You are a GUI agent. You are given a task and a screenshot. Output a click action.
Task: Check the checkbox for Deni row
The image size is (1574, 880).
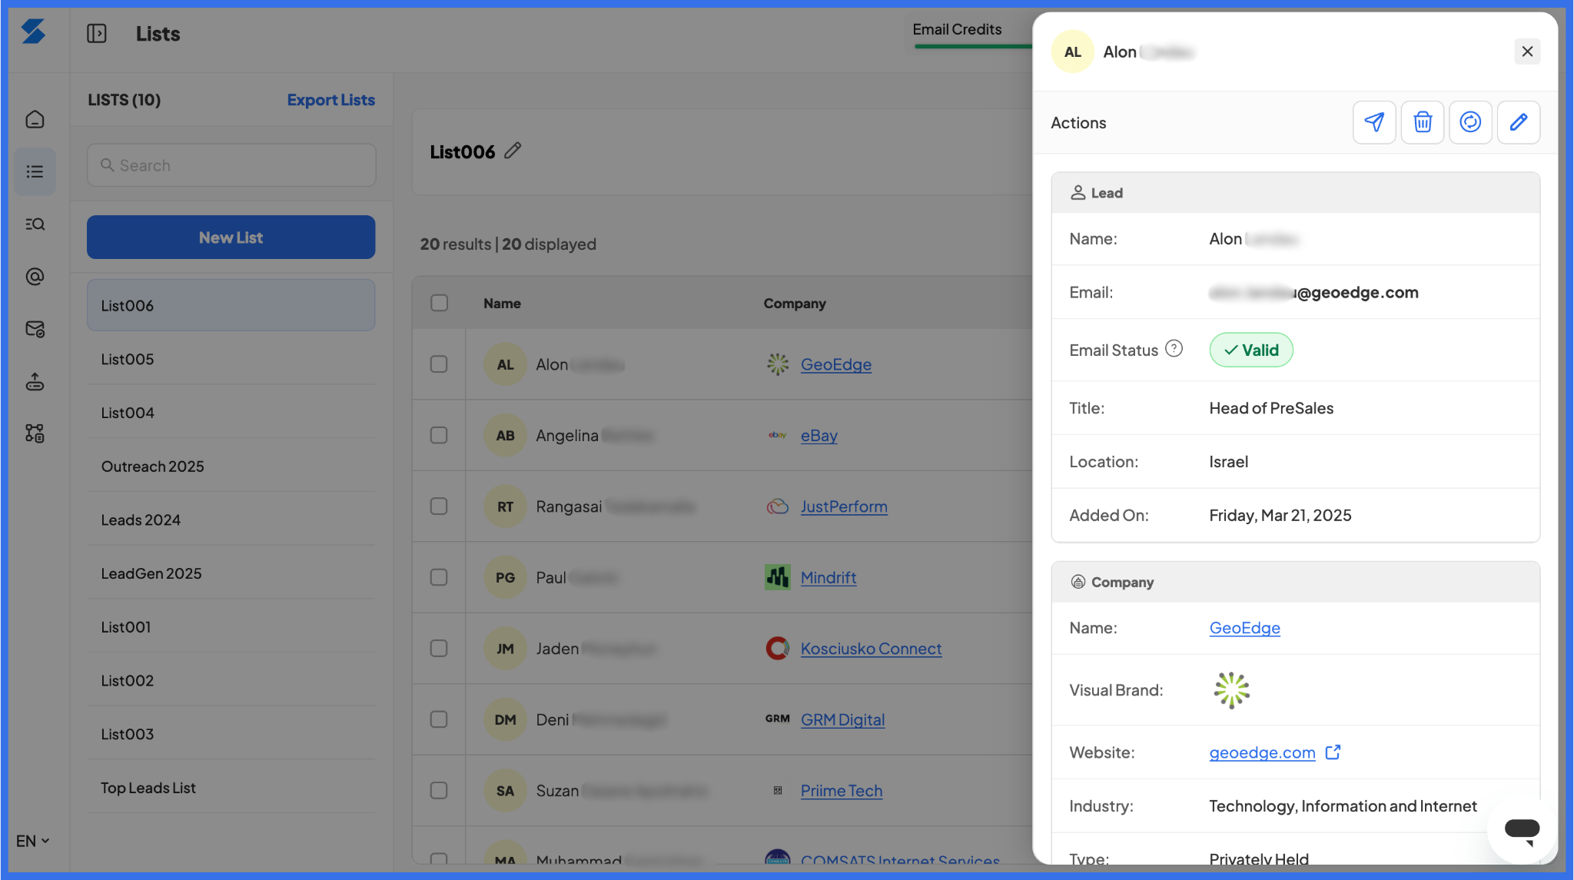point(439,719)
